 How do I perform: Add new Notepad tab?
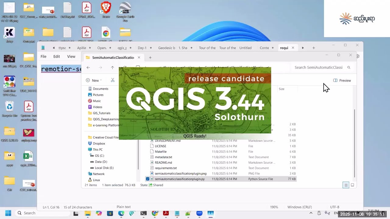(314, 48)
